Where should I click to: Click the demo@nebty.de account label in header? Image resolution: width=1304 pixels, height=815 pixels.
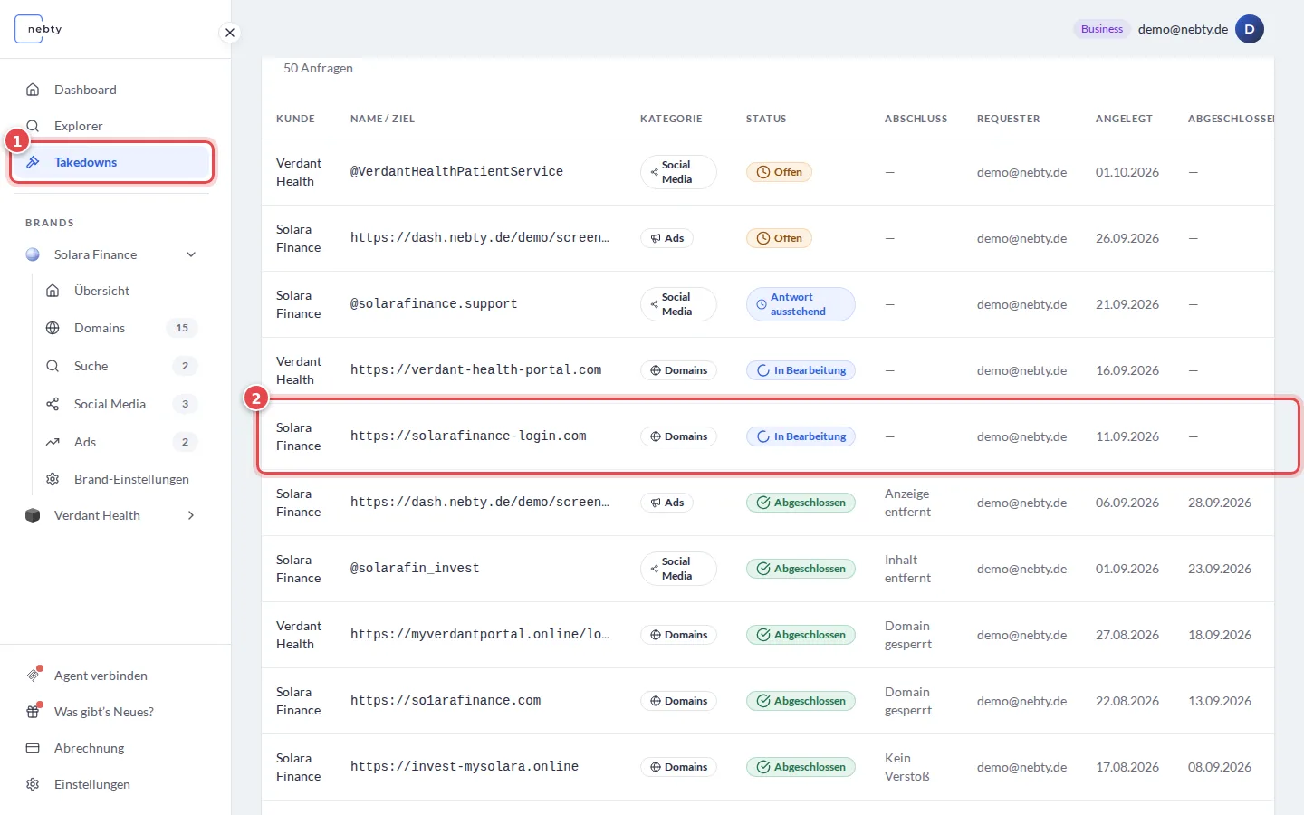1183,29
